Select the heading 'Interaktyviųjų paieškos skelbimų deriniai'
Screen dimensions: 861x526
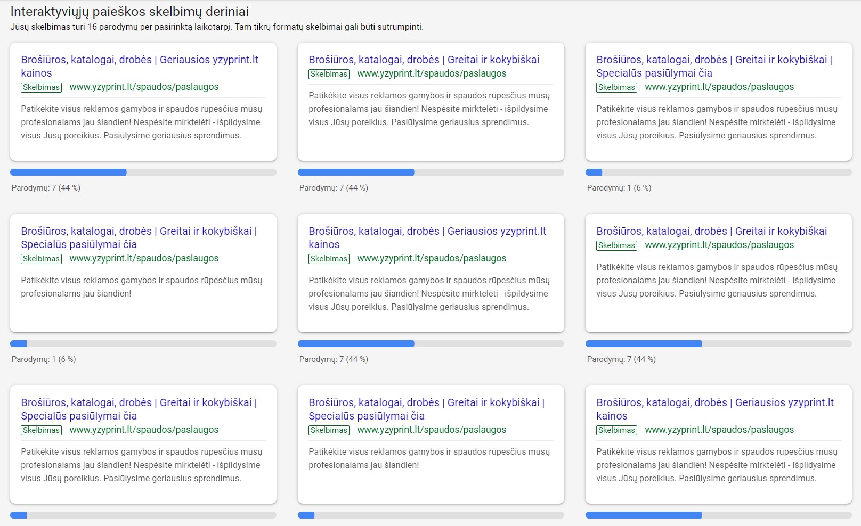point(129,12)
